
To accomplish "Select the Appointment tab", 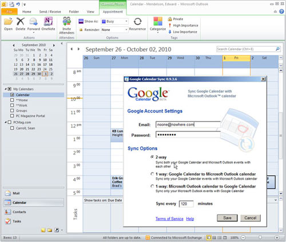I will pyautogui.click(x=113, y=11).
